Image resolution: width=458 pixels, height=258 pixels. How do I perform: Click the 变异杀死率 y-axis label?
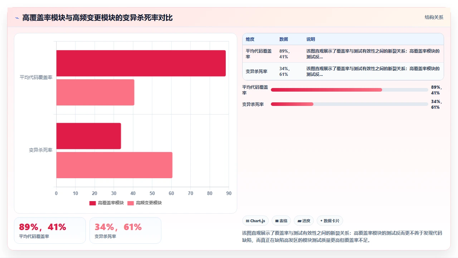coord(41,150)
